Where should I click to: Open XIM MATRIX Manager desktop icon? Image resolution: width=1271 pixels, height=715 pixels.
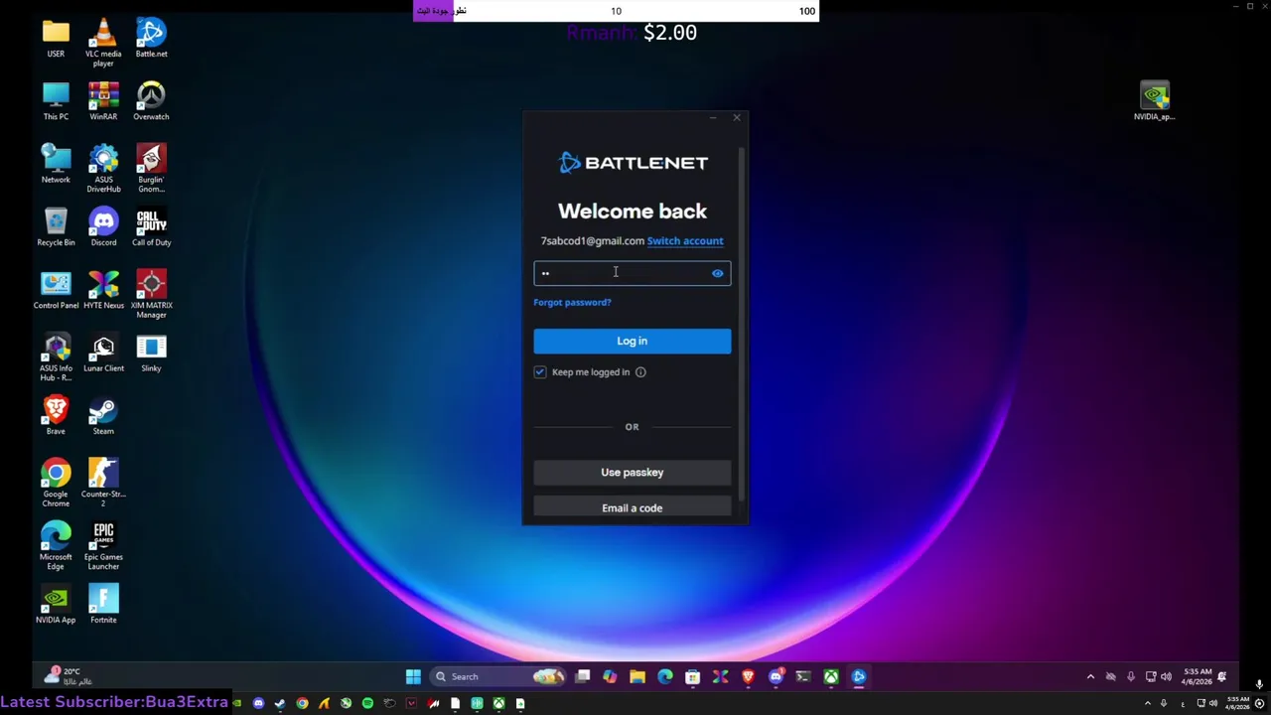tap(151, 294)
